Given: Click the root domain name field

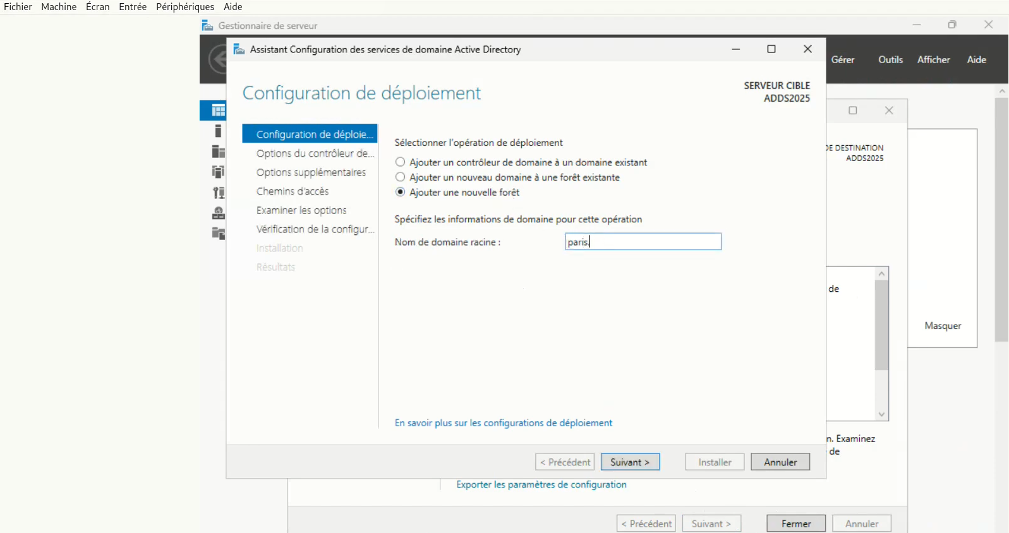Looking at the screenshot, I should tap(643, 242).
